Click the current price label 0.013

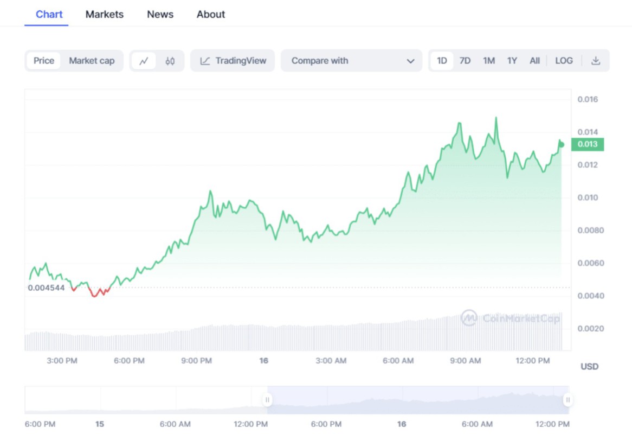(588, 144)
